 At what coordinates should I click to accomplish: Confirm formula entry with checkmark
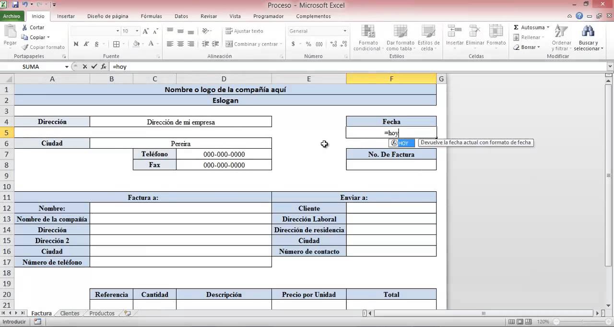click(x=94, y=67)
